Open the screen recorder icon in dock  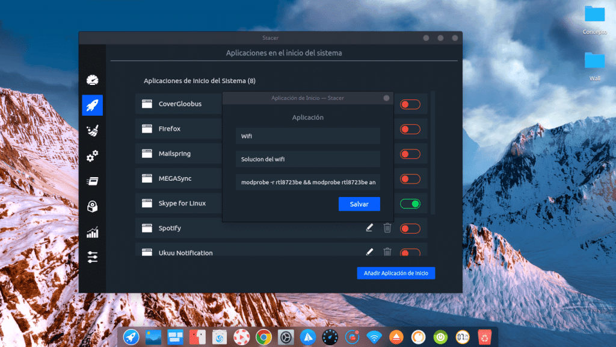(x=352, y=337)
